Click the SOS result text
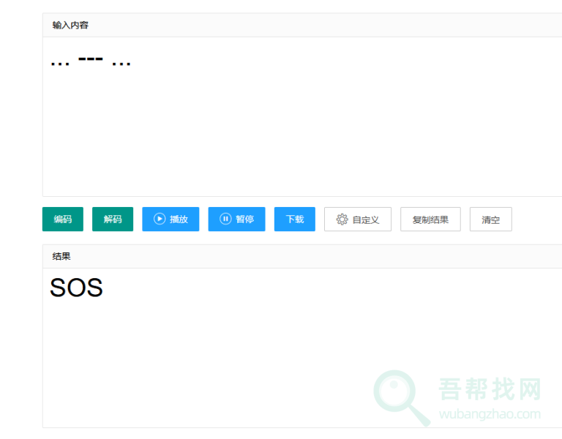Image resolution: width=562 pixels, height=439 pixels. pos(76,288)
